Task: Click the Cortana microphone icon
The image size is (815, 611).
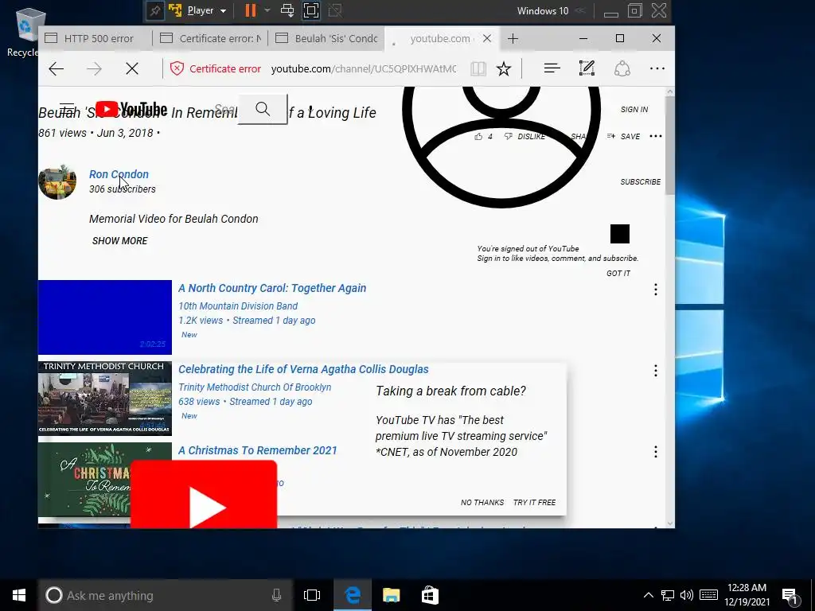Action: 276,595
